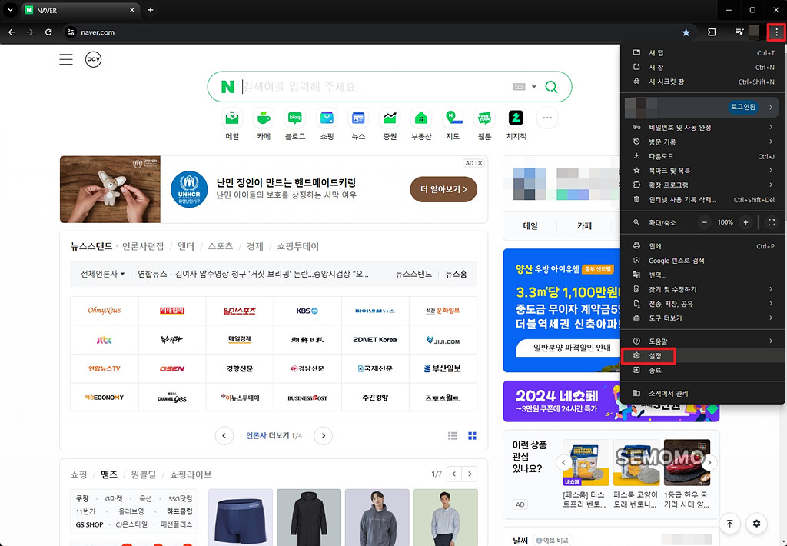Screen dimensions: 787x546
Task: Switch to the 엔터 news tab
Action: coord(186,246)
